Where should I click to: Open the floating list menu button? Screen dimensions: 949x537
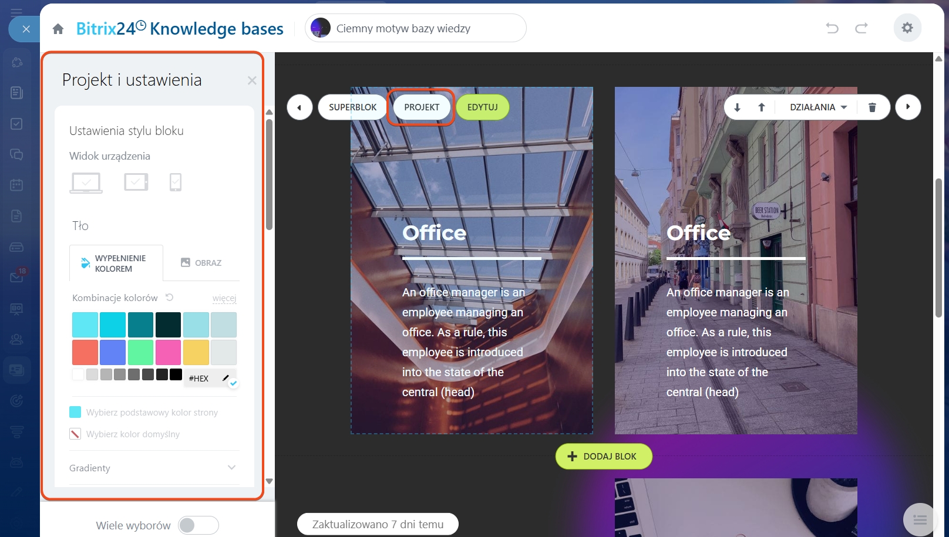(x=920, y=519)
